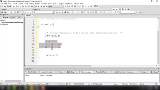This screenshot has width=160, height=90.
Task: Pause the debugger
Action: pos(88,6)
